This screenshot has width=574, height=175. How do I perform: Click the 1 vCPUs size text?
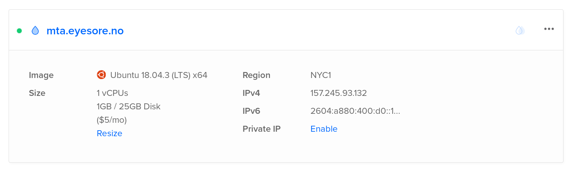tap(112, 93)
